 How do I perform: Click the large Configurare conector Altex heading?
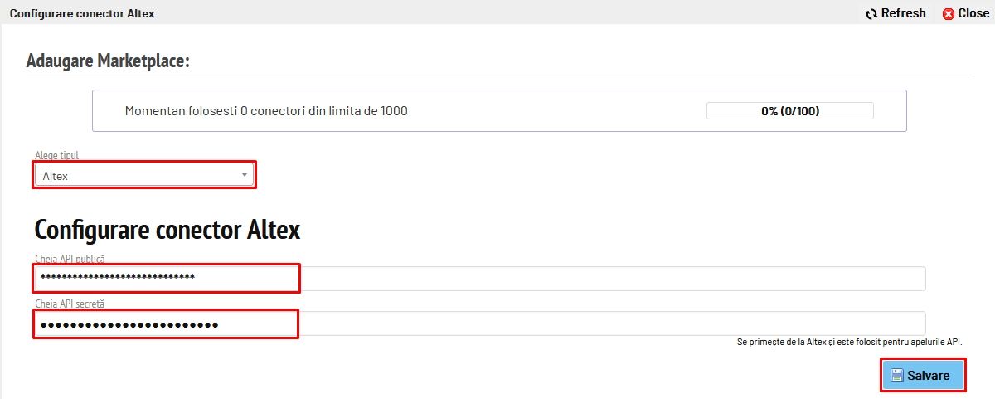pos(167,230)
